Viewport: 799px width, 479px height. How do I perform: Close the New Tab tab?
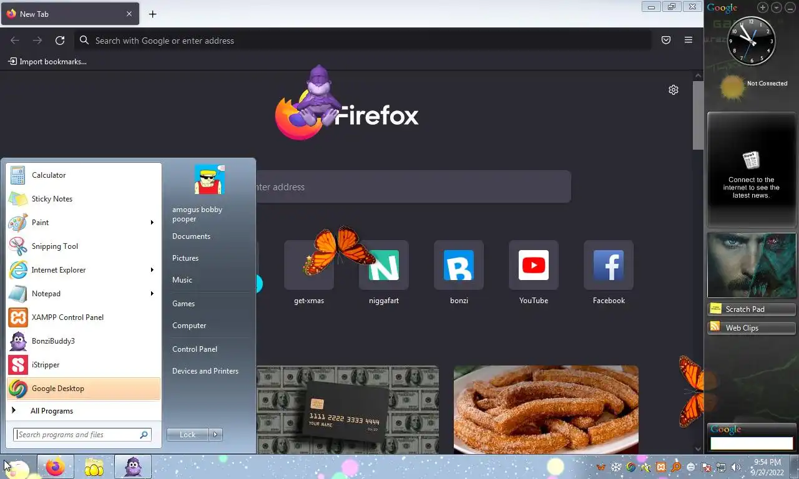(x=129, y=14)
